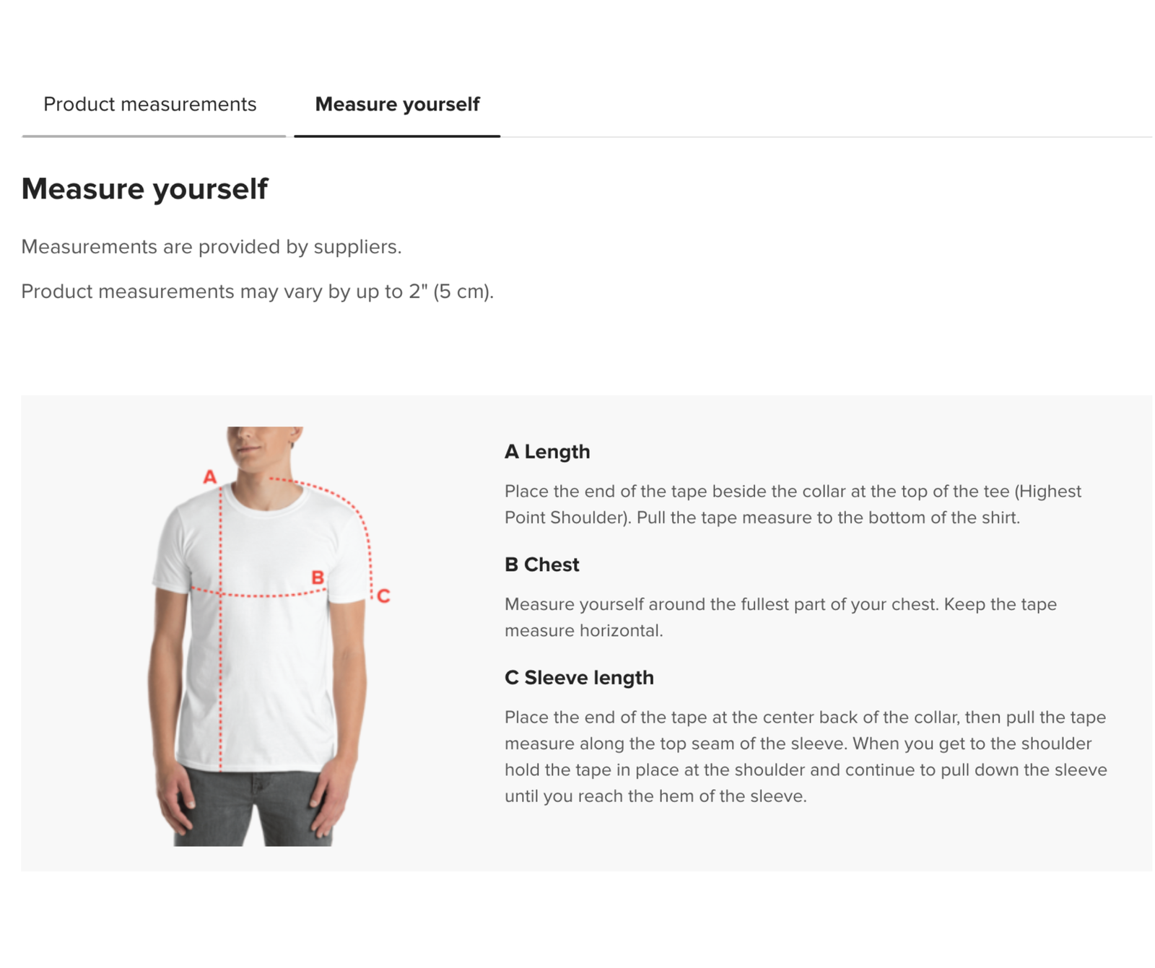Click the Chest measuring instructions paragraph
Image resolution: width=1155 pixels, height=968 pixels.
pyautogui.click(x=780, y=617)
